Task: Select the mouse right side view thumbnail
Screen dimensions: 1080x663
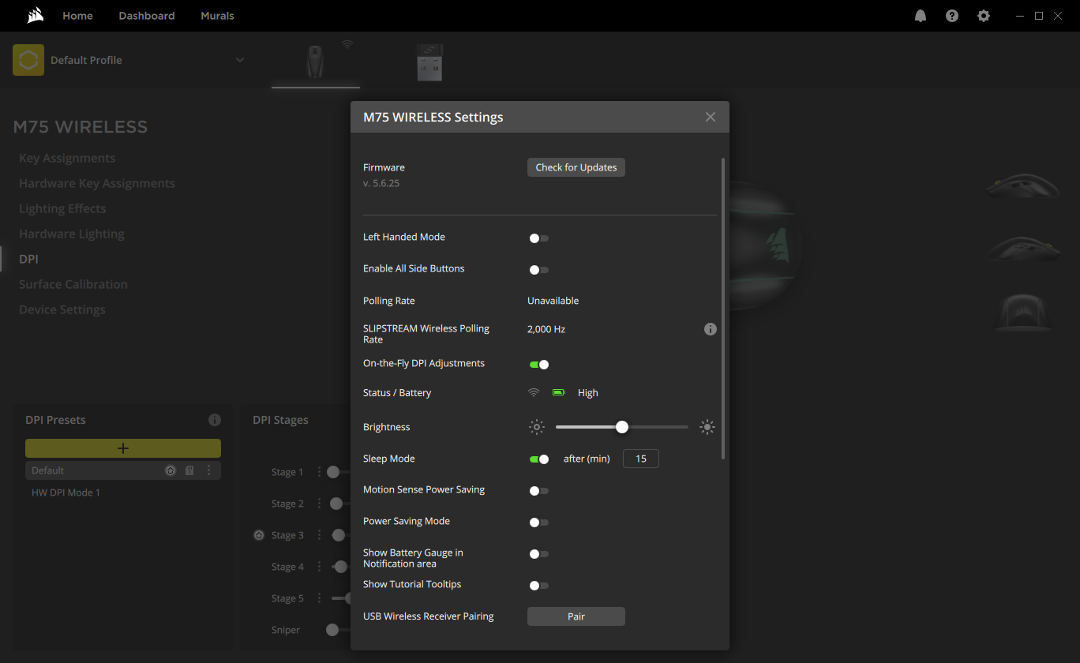Action: tap(1022, 249)
